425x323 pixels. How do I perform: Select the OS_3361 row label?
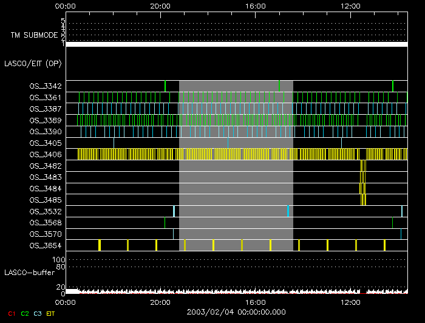(x=45, y=98)
